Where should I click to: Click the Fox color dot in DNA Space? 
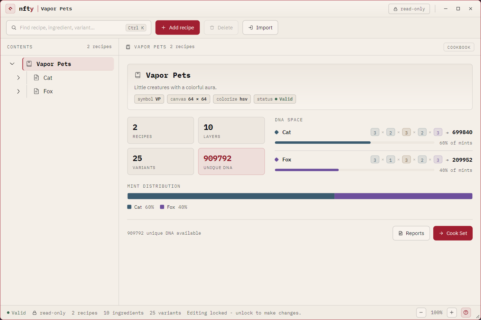(x=277, y=160)
